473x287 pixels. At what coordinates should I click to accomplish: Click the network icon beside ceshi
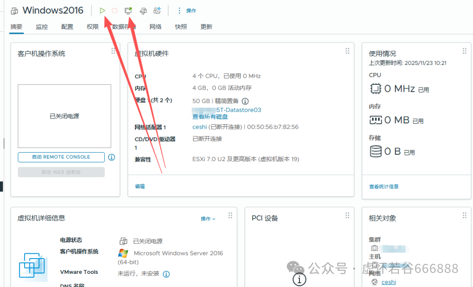tap(374, 282)
